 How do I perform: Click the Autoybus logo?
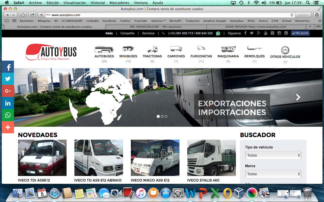coord(51,52)
